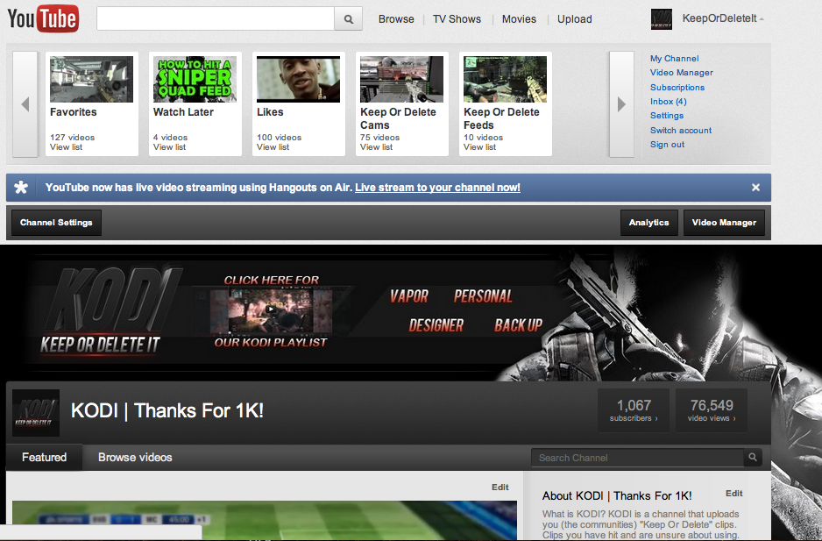Click the 76,549 video views counter
The width and height of the screenshot is (822, 541).
pos(712,410)
